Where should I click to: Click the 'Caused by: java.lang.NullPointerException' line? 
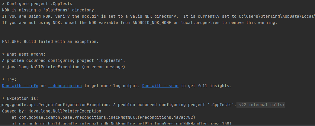pos(52,111)
